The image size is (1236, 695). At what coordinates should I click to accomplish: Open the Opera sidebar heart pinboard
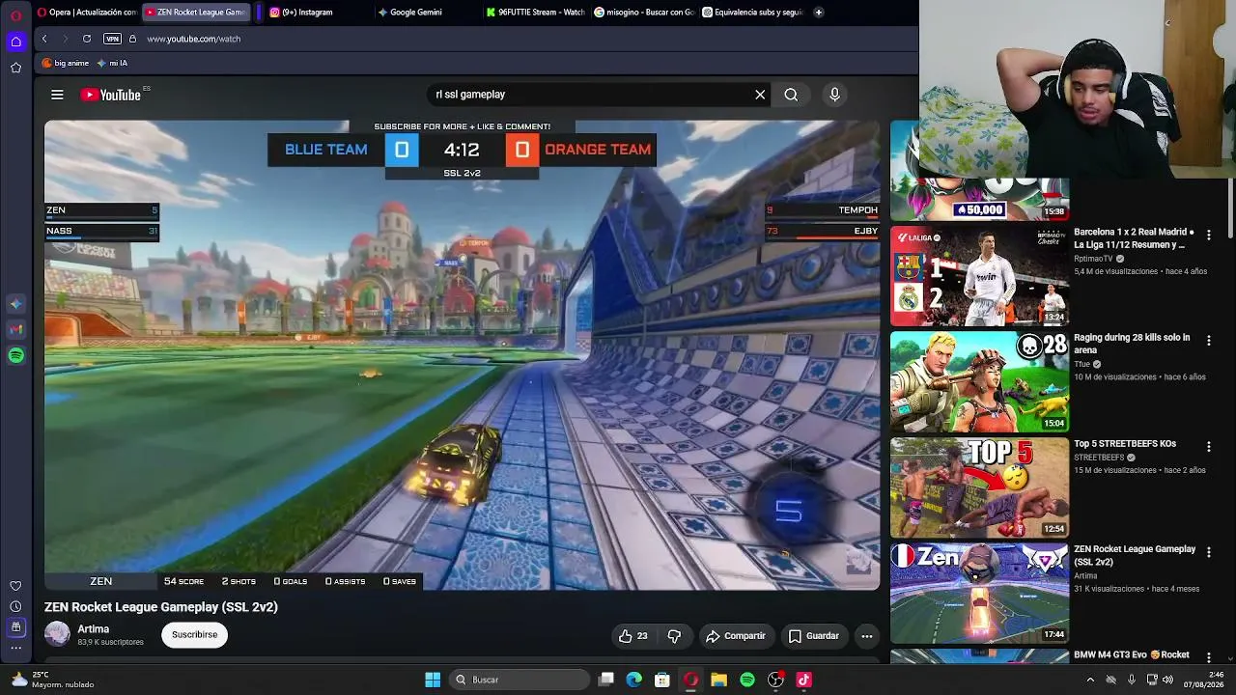15,586
